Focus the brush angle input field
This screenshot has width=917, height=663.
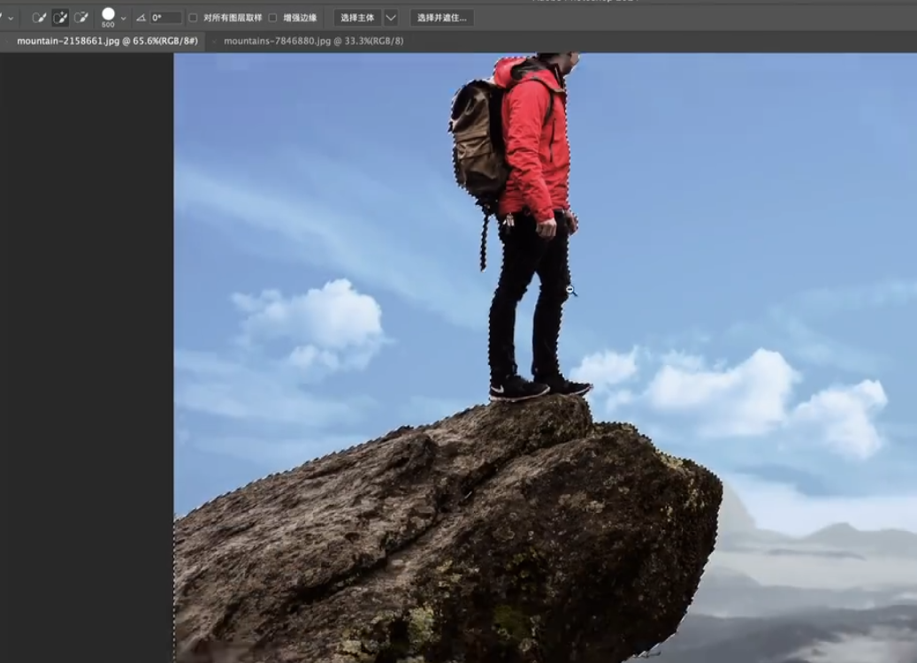point(165,19)
